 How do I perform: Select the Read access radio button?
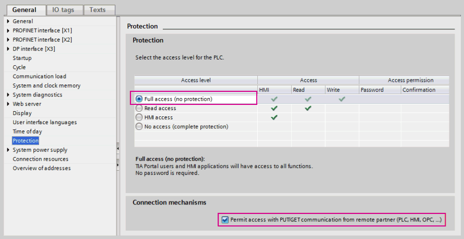pyautogui.click(x=139, y=108)
